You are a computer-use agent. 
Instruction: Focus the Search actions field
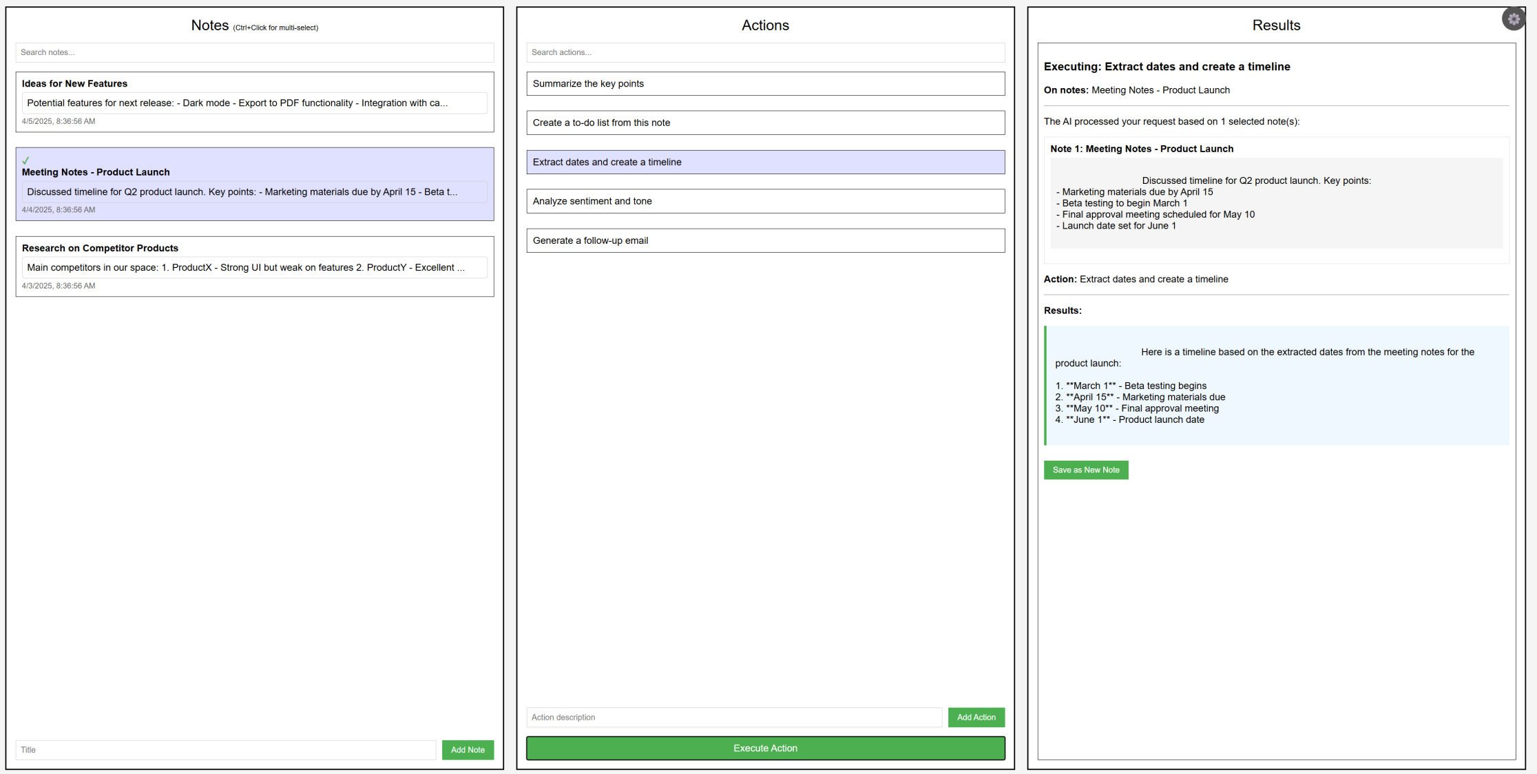[765, 52]
